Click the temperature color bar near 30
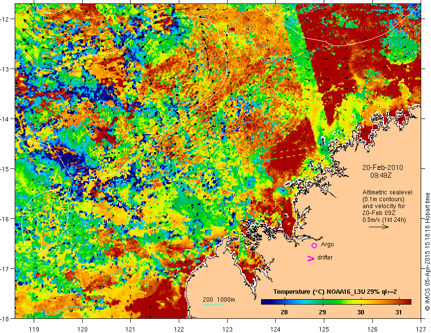This screenshot has width=431, height=333. [x=360, y=302]
